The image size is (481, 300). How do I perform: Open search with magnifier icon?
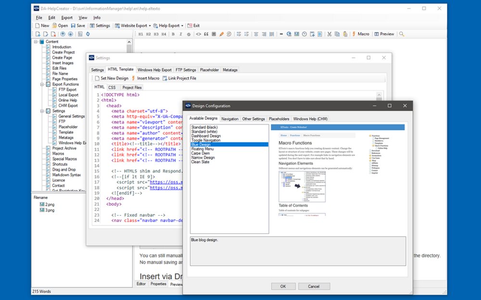tap(402, 34)
